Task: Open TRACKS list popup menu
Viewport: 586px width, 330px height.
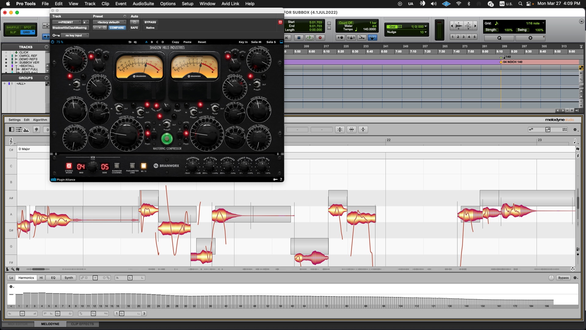Action: tap(46, 47)
